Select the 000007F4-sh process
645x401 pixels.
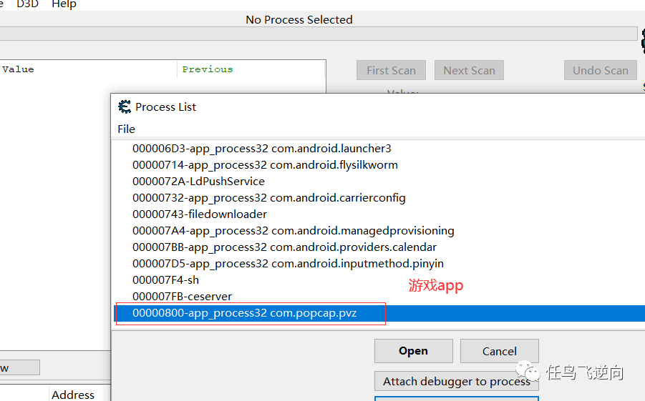pyautogui.click(x=165, y=280)
